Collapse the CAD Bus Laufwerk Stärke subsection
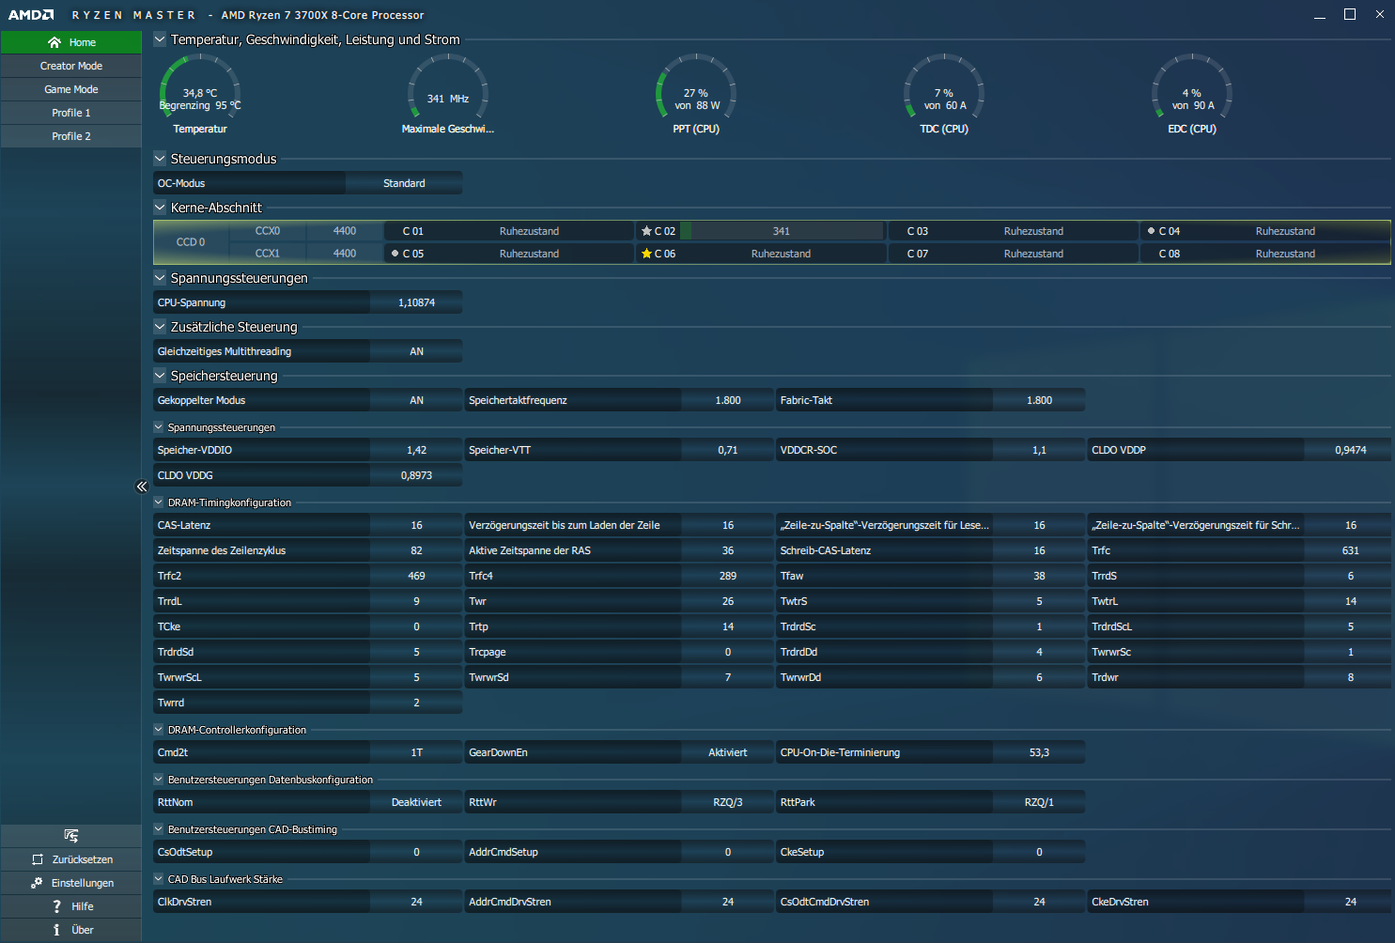Screen dimensions: 1395x943 (159, 879)
